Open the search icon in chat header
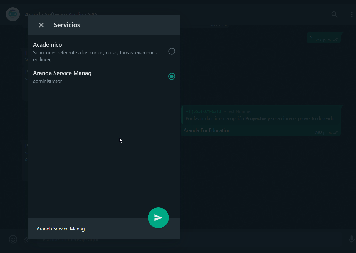 (x=334, y=14)
